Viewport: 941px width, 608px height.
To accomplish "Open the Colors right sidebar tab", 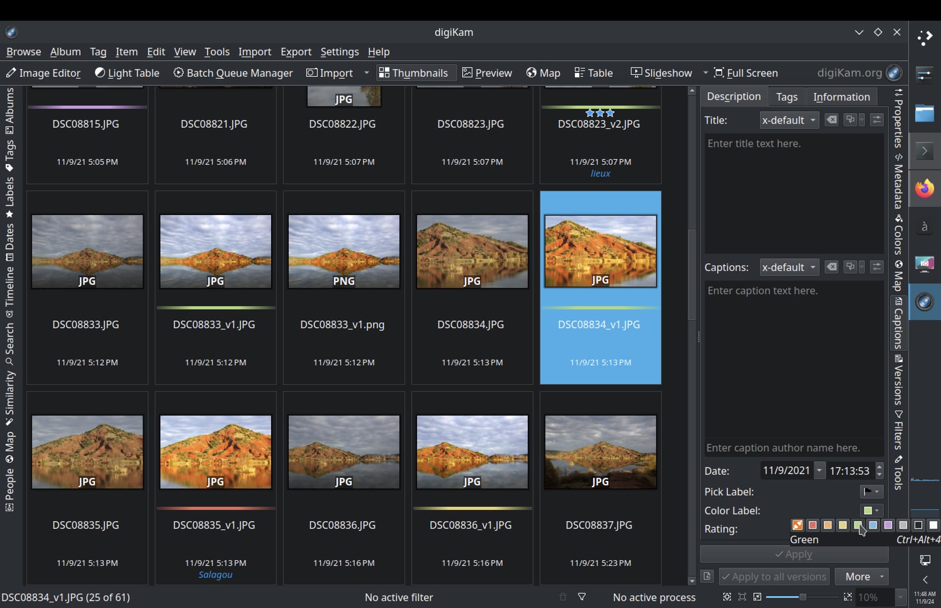I will [898, 235].
